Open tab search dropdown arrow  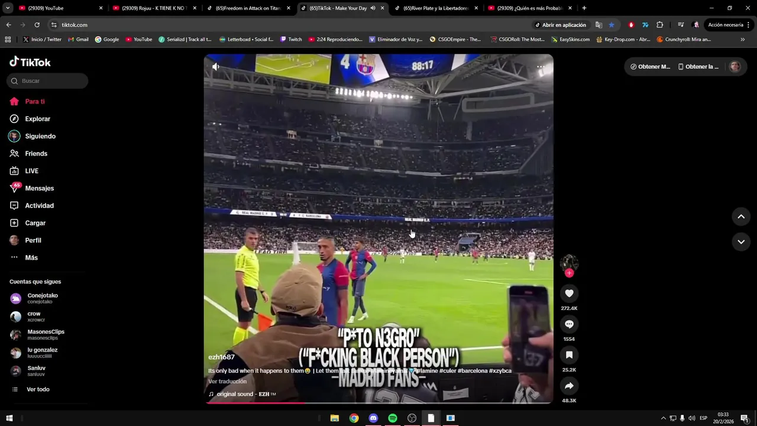tap(8, 8)
